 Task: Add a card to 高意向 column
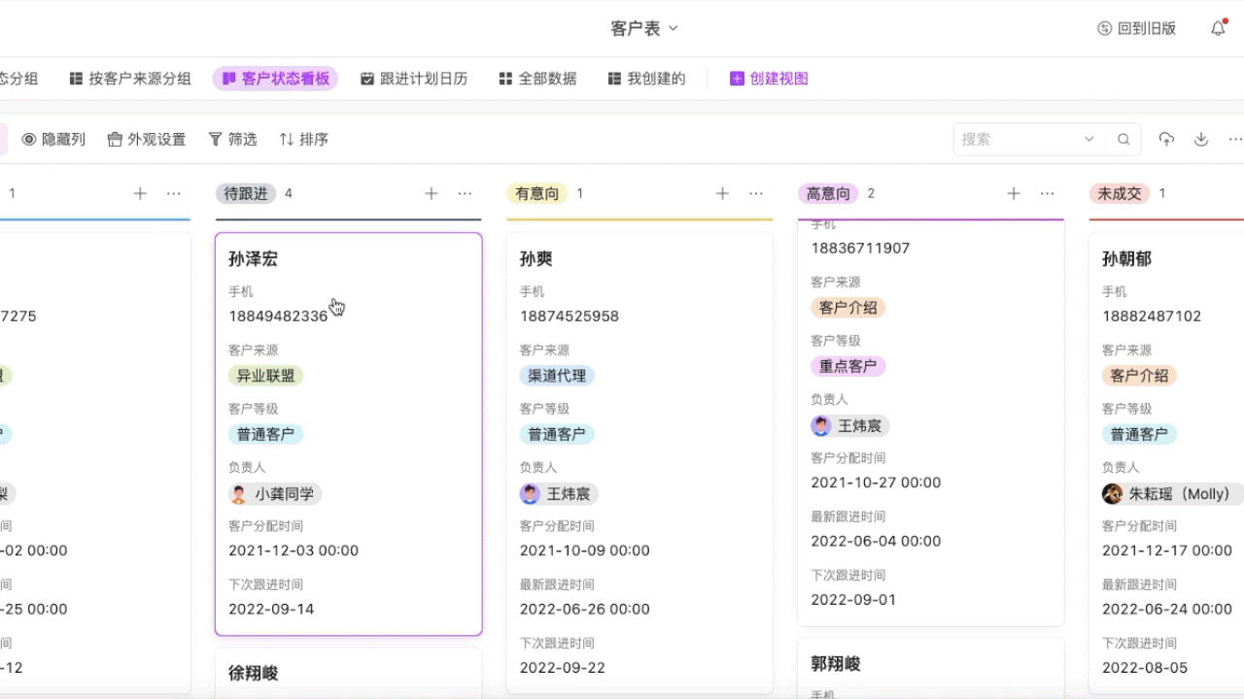point(1014,194)
